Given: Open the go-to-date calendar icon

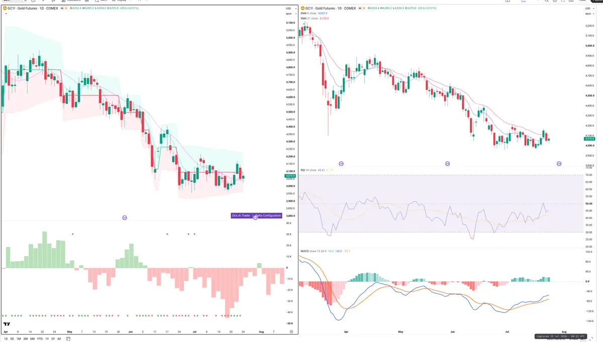Looking at the screenshot, I should (68, 339).
